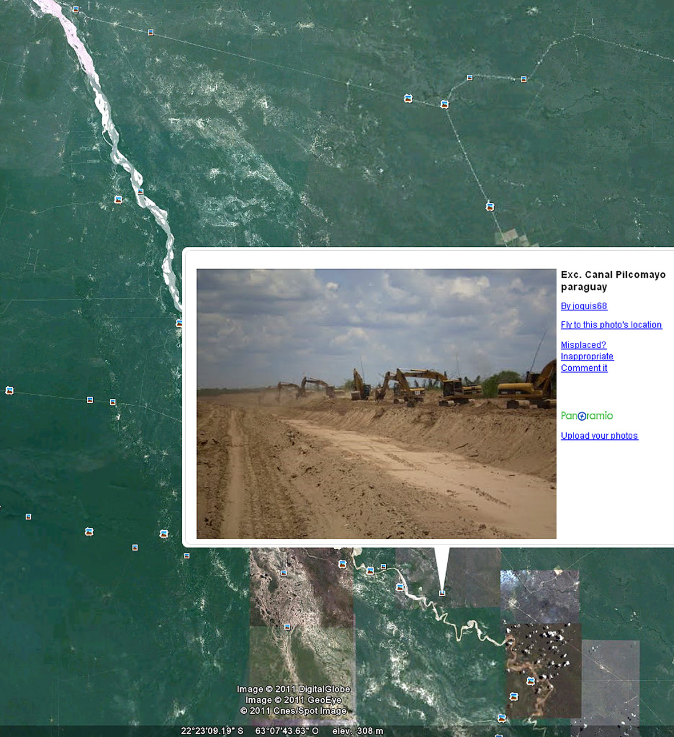Click the "Upload your photos" link
674x737 pixels.
click(x=599, y=435)
